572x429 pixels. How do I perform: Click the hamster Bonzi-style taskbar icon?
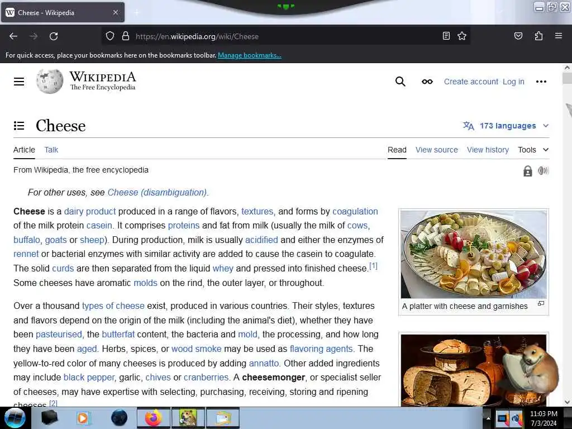188,418
